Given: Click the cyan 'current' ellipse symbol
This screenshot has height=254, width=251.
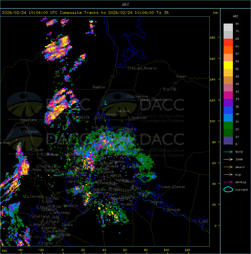Looking at the screenshot, I should pyautogui.click(x=228, y=189).
